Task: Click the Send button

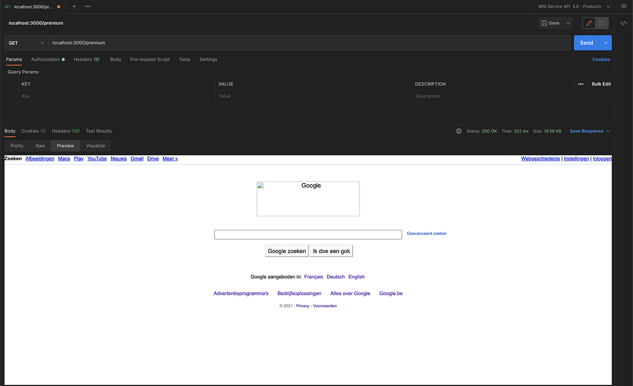Action: click(586, 43)
